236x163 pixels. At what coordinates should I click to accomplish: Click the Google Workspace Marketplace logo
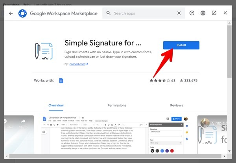pyautogui.click(x=22, y=13)
